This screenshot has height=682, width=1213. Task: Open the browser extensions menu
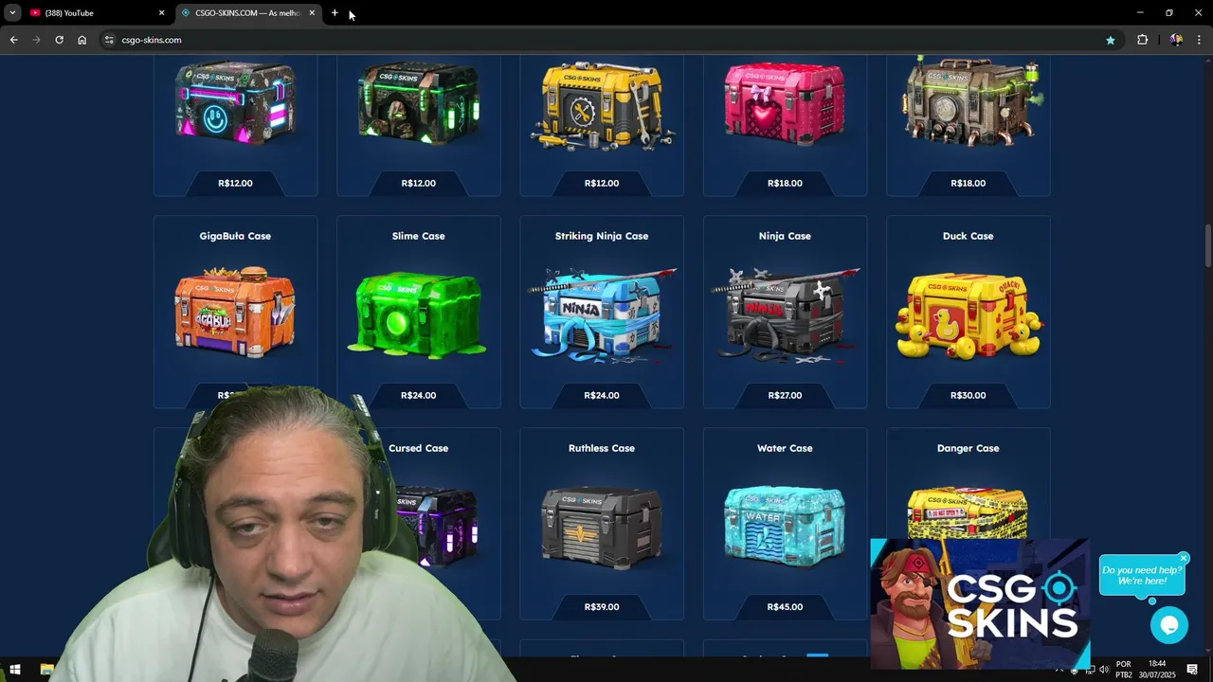click(1142, 40)
